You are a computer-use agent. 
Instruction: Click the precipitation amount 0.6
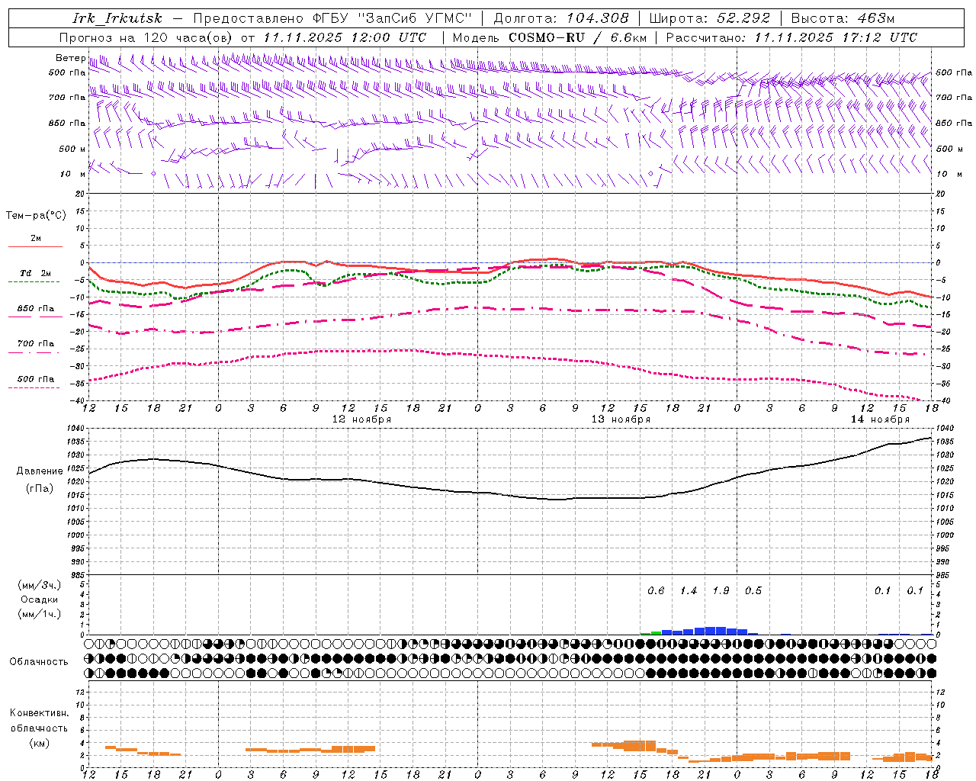[656, 591]
